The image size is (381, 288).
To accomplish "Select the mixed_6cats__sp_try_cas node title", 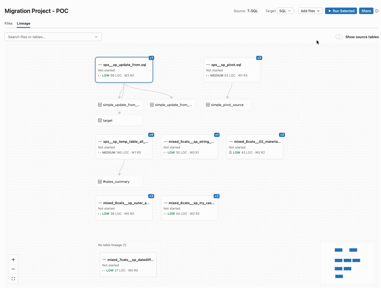I will tap(192, 203).
